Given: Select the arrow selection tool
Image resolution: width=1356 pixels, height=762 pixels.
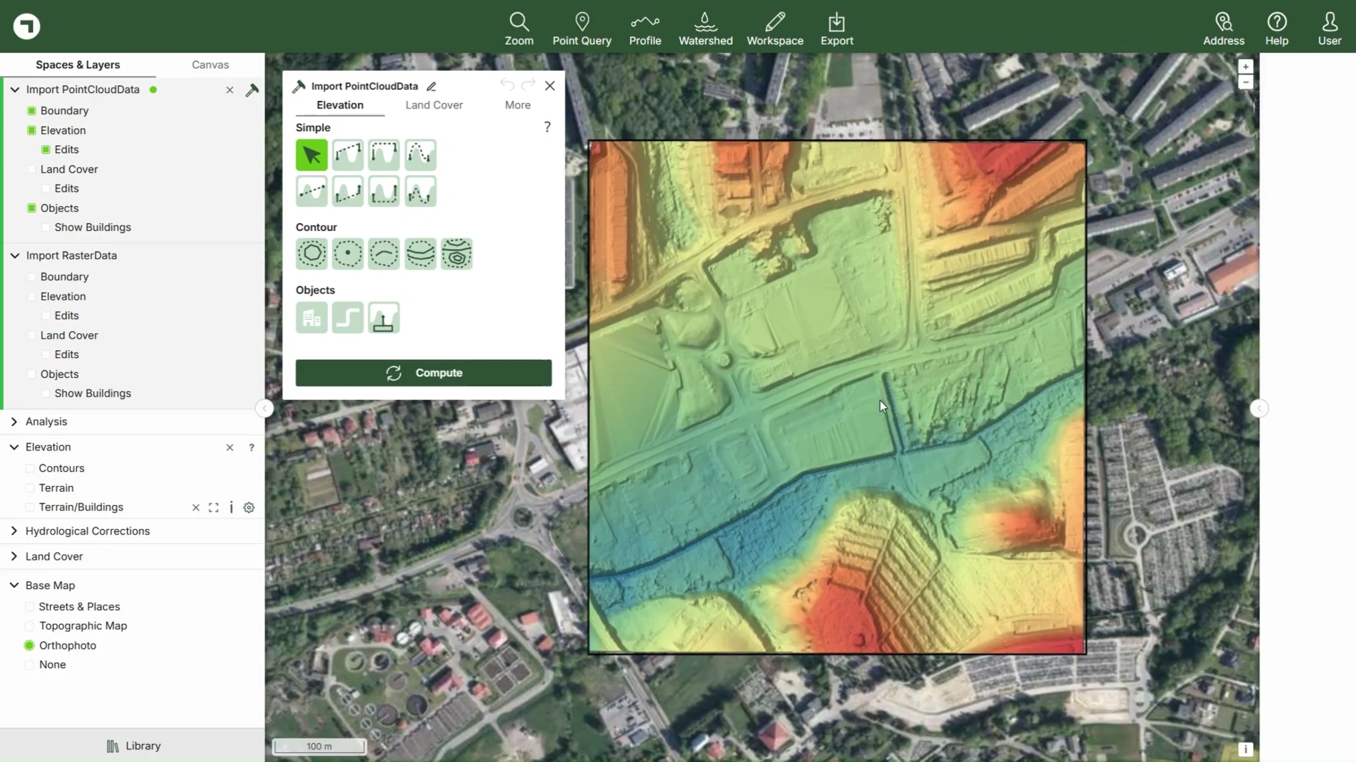Looking at the screenshot, I should click(311, 155).
